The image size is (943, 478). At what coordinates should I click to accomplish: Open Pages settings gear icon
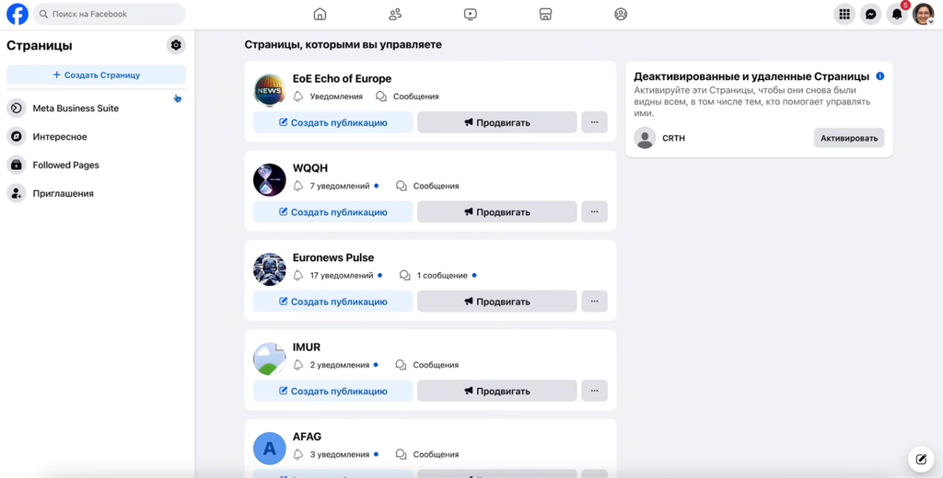pyautogui.click(x=176, y=45)
